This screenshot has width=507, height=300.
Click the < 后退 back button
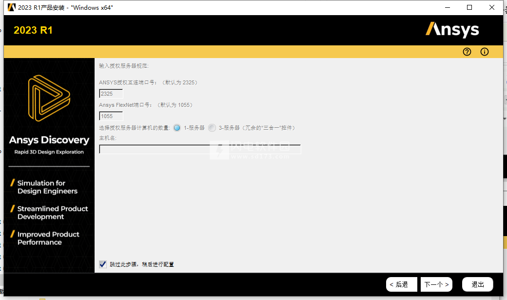[401, 284]
